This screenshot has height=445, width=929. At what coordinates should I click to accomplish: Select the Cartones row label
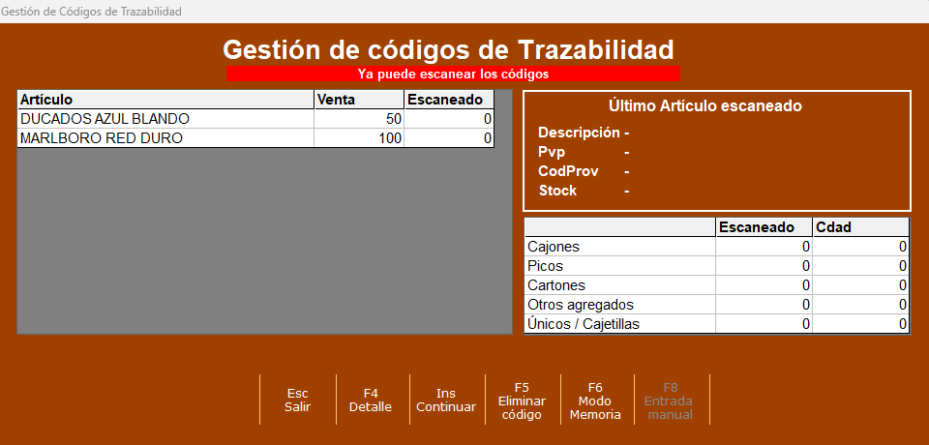620,285
